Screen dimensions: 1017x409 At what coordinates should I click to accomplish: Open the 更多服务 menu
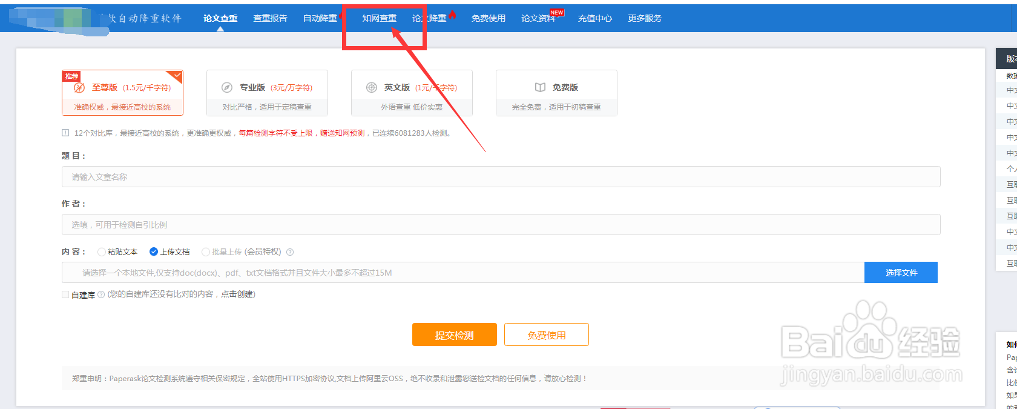point(645,18)
